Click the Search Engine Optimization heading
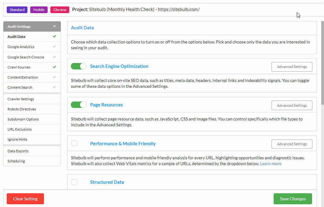 coord(119,66)
